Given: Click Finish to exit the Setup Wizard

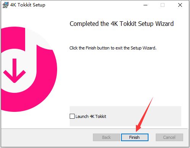Looking at the screenshot, I should point(134,137).
